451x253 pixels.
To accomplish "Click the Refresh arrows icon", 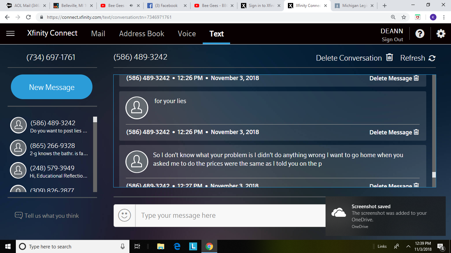I will click(x=432, y=58).
